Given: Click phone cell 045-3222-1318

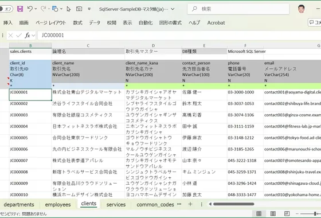Looking at the screenshot, I should pyautogui.click(x=245, y=163).
